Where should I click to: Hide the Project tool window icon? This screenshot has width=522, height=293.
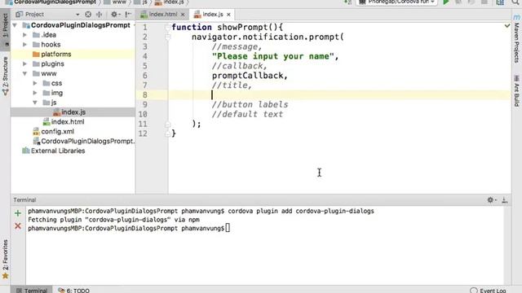pyautogui.click(x=128, y=15)
